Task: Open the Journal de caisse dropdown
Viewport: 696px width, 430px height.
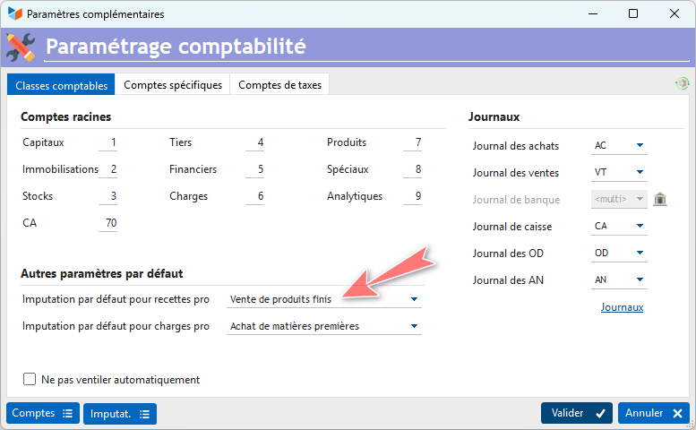Action: coord(619,226)
